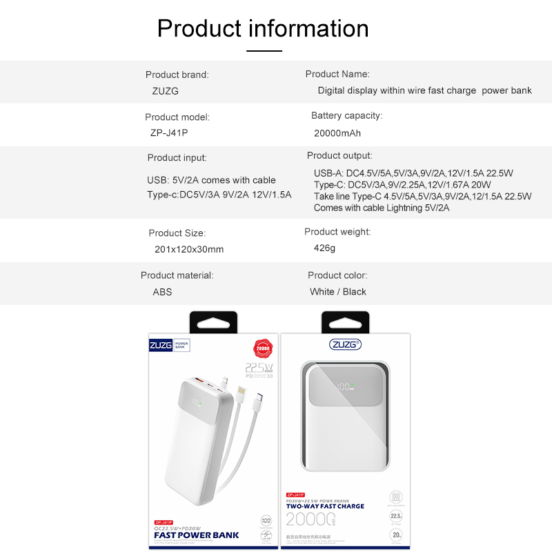Viewport: 552px width, 552px height.
Task: Click the right package hanger tab
Action: 346,322
